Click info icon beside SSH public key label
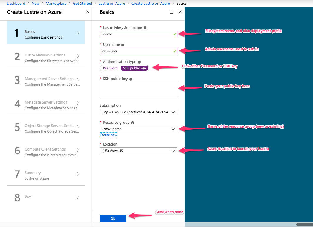 131,79
